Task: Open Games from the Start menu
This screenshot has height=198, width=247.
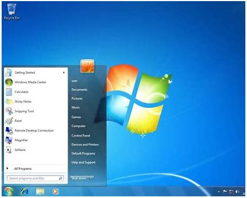Action: (x=76, y=117)
